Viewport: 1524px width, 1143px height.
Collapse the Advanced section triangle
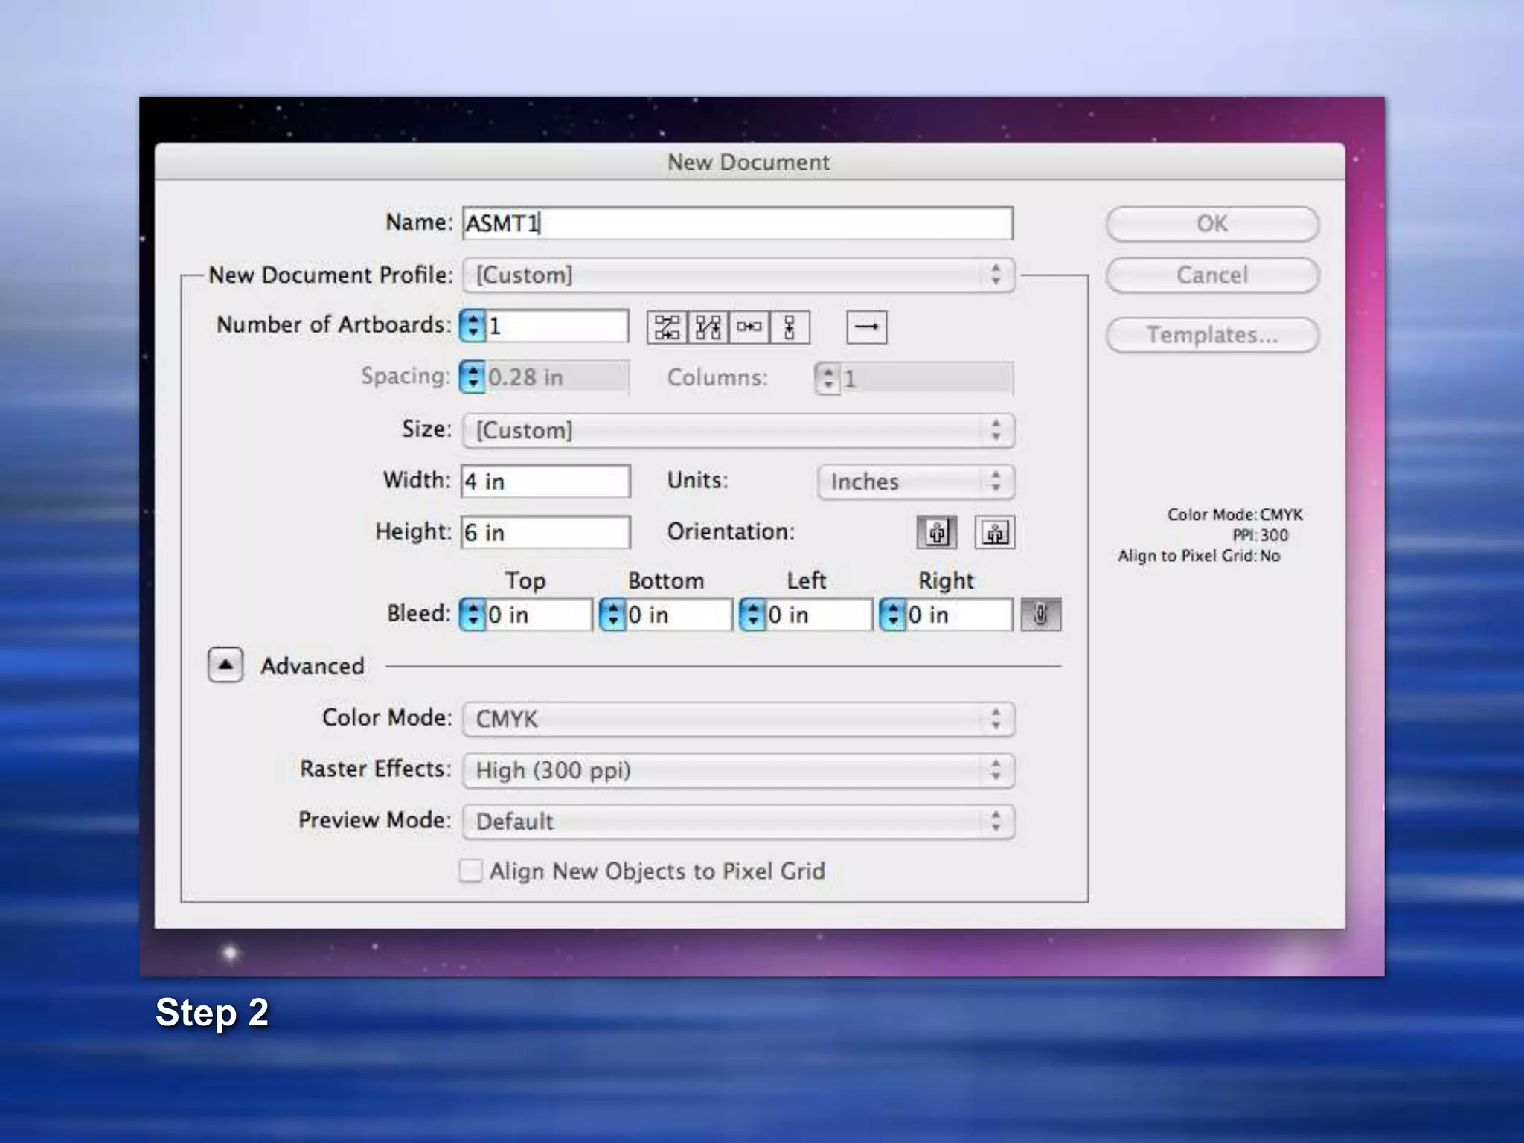[x=225, y=665]
